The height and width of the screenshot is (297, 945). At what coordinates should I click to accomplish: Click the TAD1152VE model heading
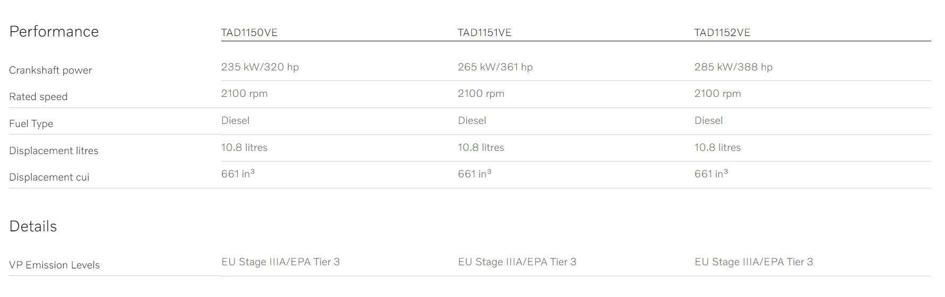tap(722, 33)
